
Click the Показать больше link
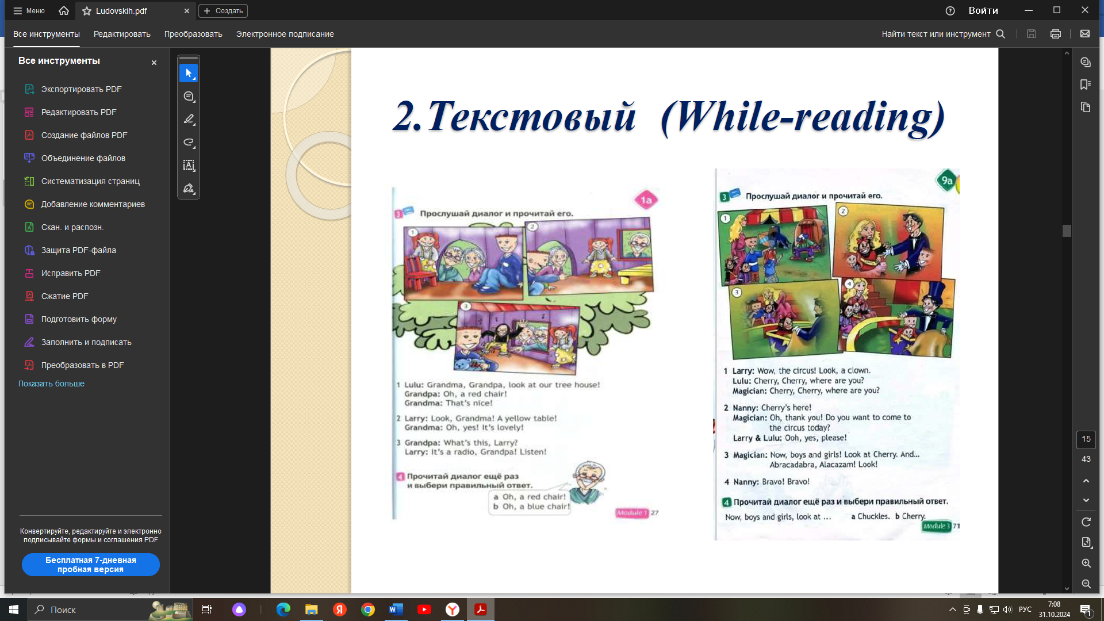tap(51, 384)
